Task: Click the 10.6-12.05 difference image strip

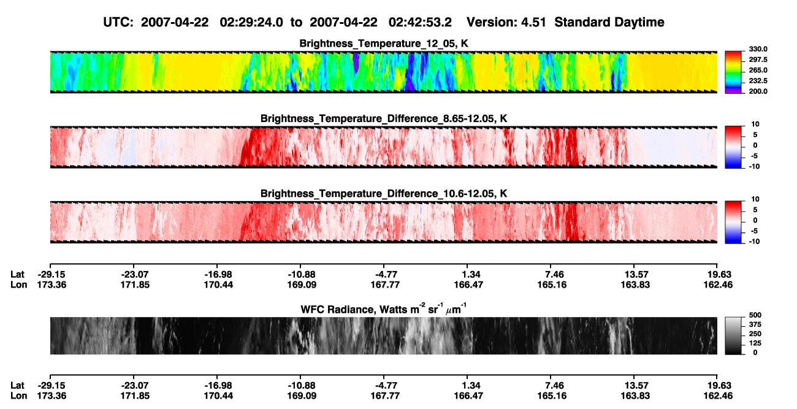Action: point(383,222)
